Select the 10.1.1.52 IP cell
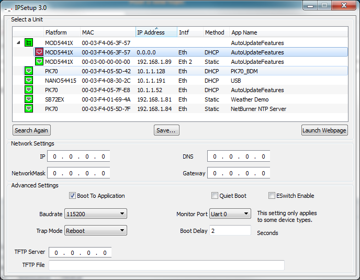360x280 pixels. tap(150, 90)
